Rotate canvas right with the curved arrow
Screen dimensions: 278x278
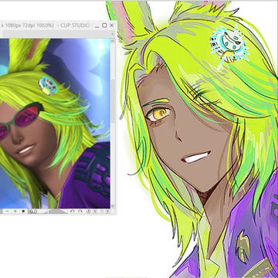(x=80, y=212)
